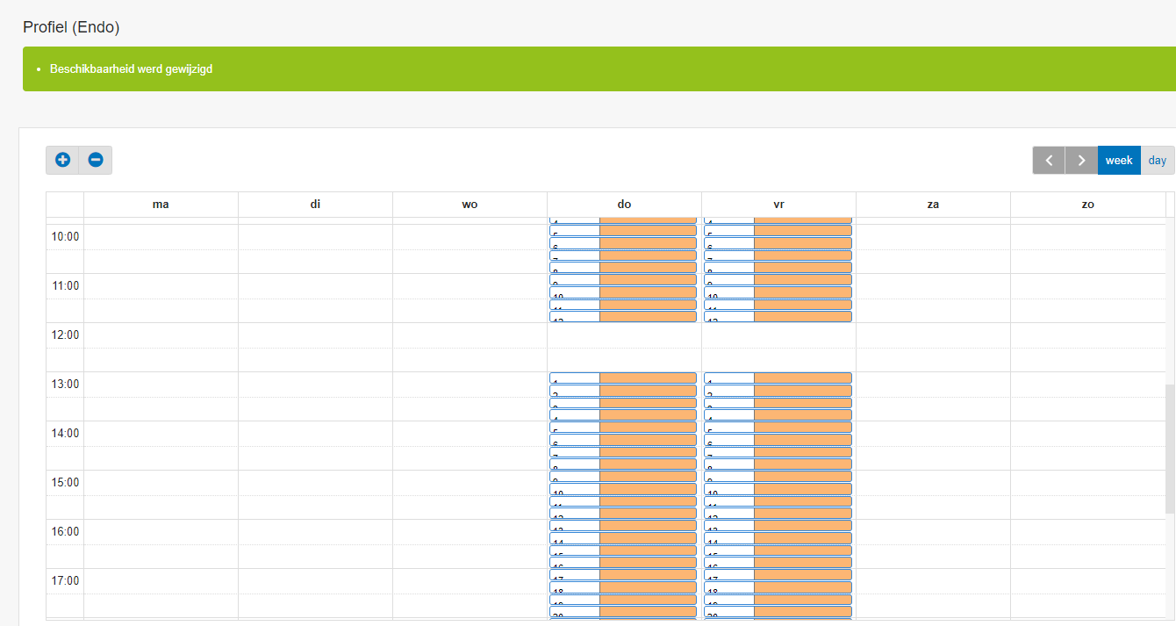1176x626 pixels.
Task: Select slot 14 in Thursday afternoon
Action: (648, 539)
